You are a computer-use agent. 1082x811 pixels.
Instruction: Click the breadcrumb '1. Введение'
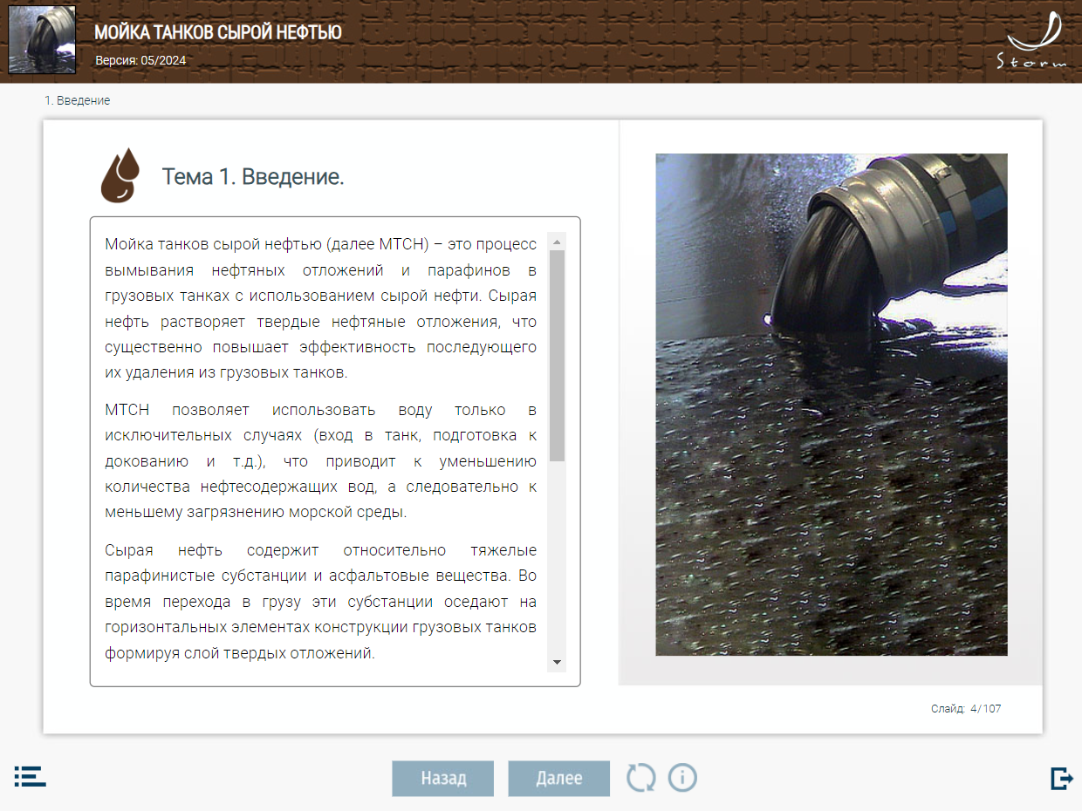78,100
